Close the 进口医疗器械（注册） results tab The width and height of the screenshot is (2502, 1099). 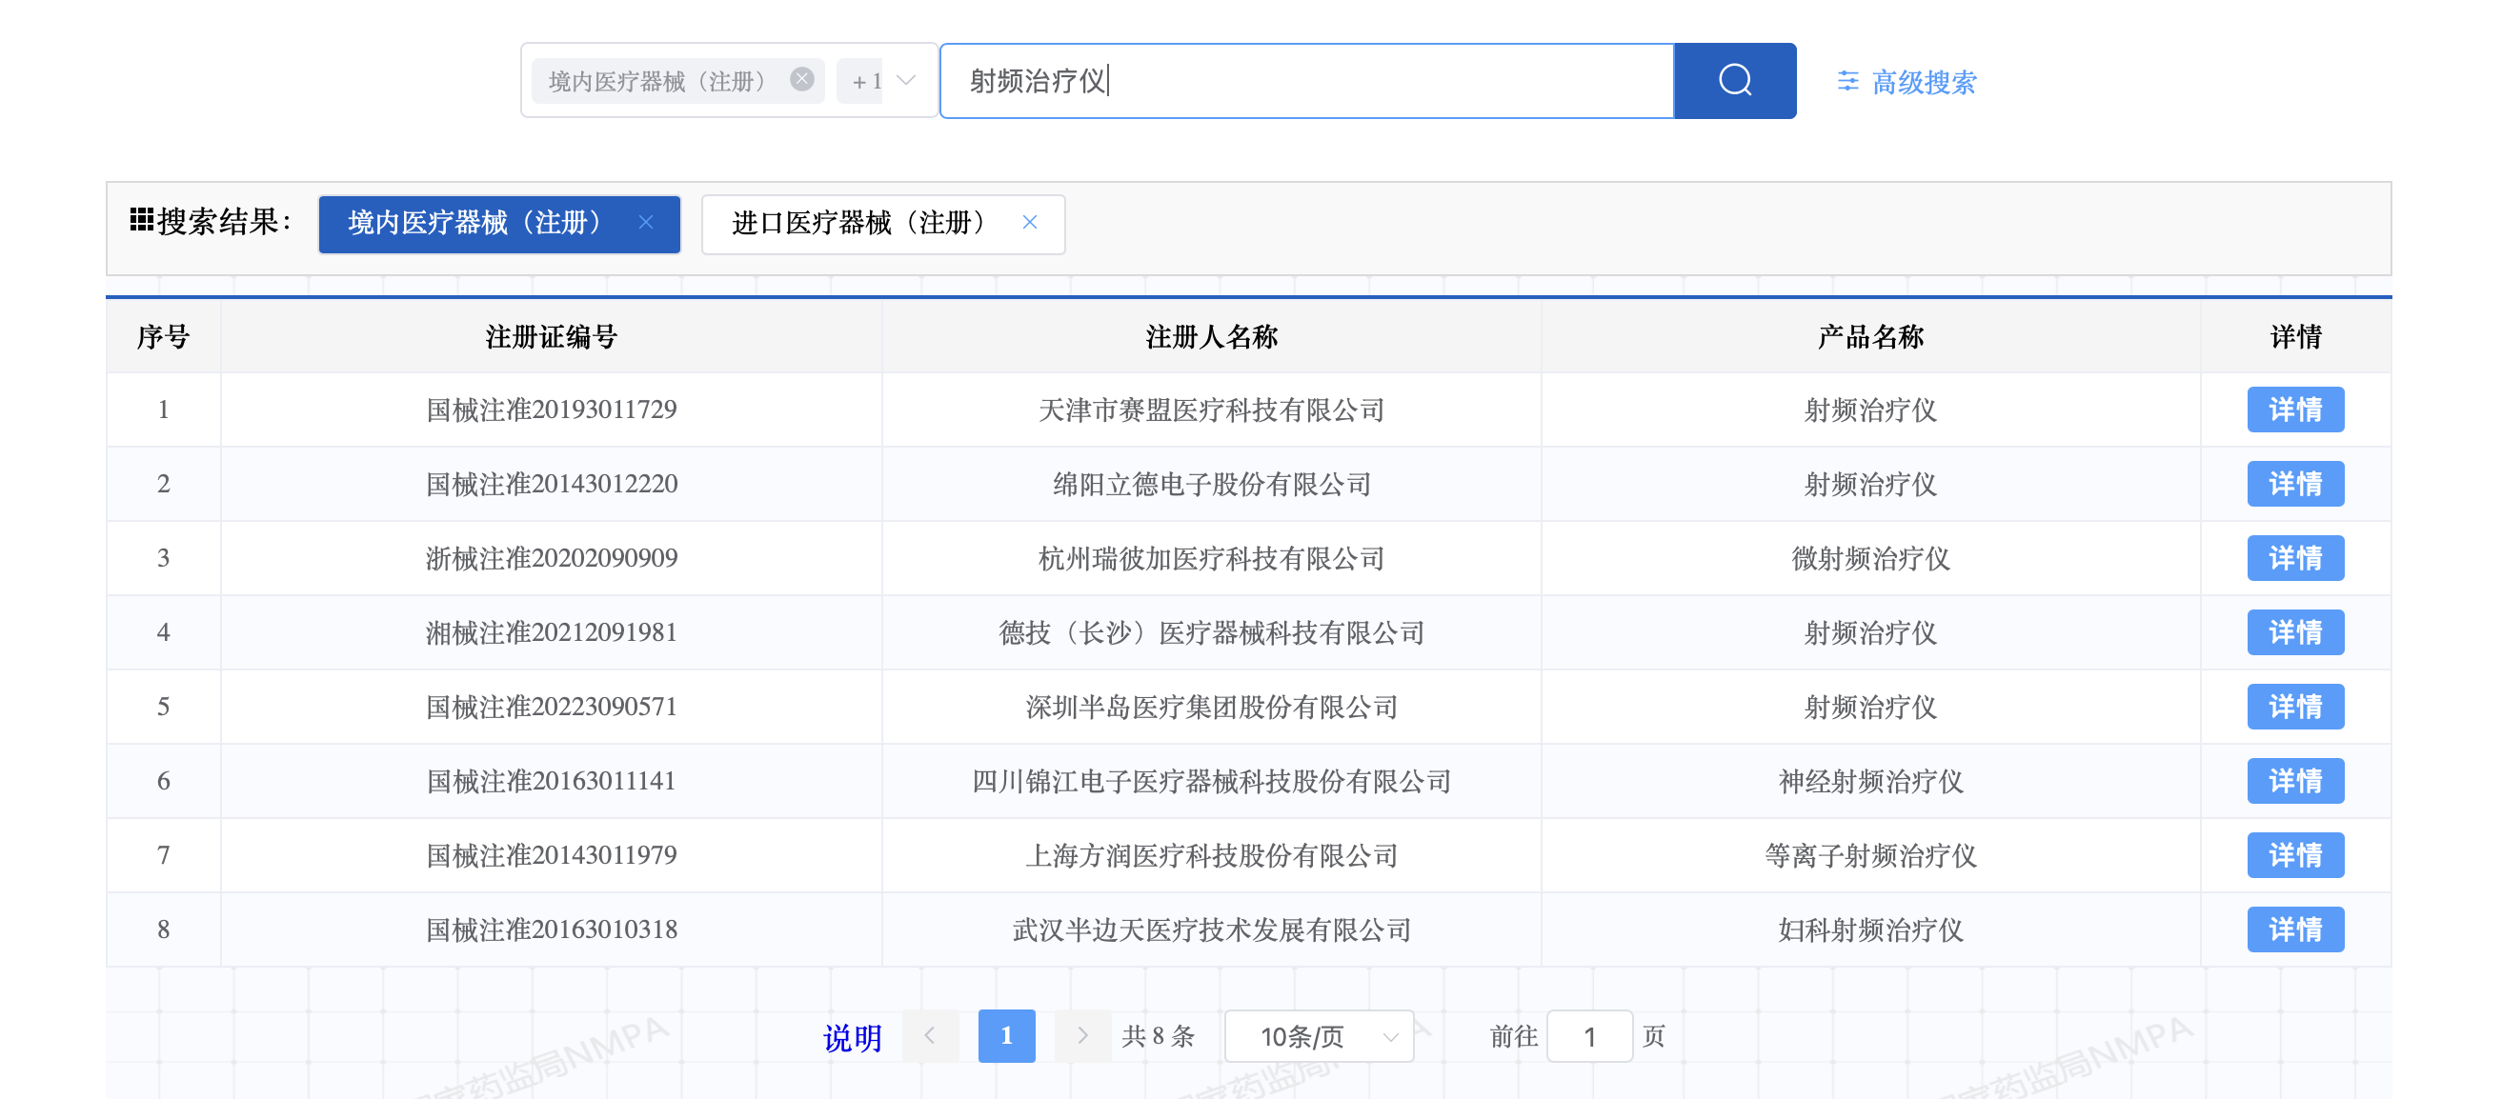tap(1030, 223)
